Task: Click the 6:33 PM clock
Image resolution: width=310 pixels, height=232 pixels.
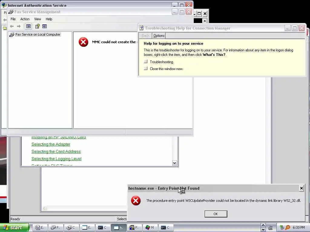Action: point(299,228)
